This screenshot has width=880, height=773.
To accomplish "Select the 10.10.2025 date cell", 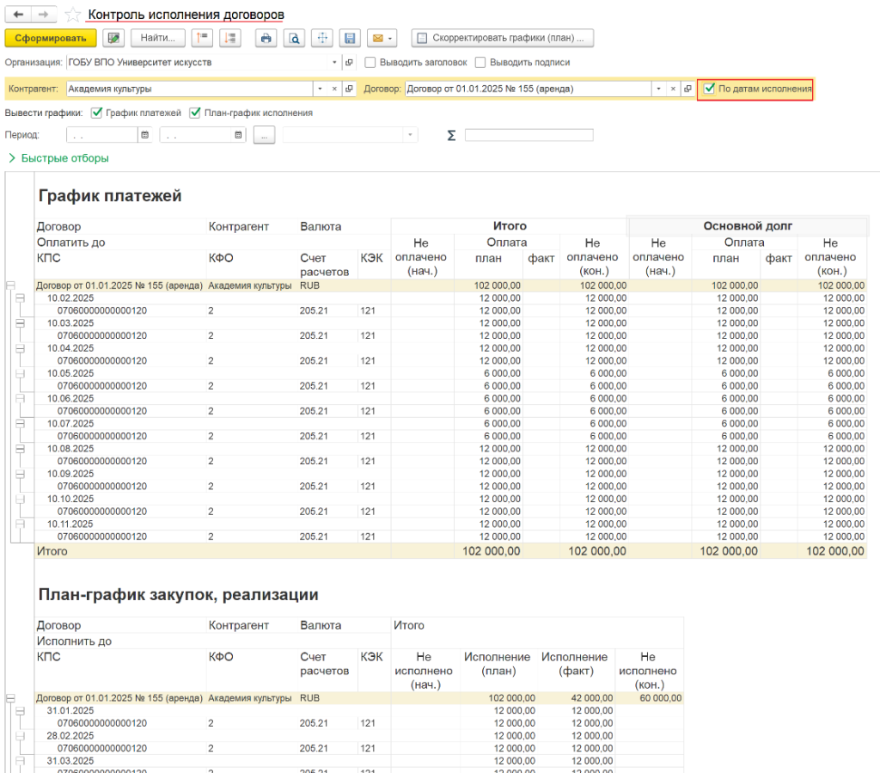I will [x=70, y=499].
